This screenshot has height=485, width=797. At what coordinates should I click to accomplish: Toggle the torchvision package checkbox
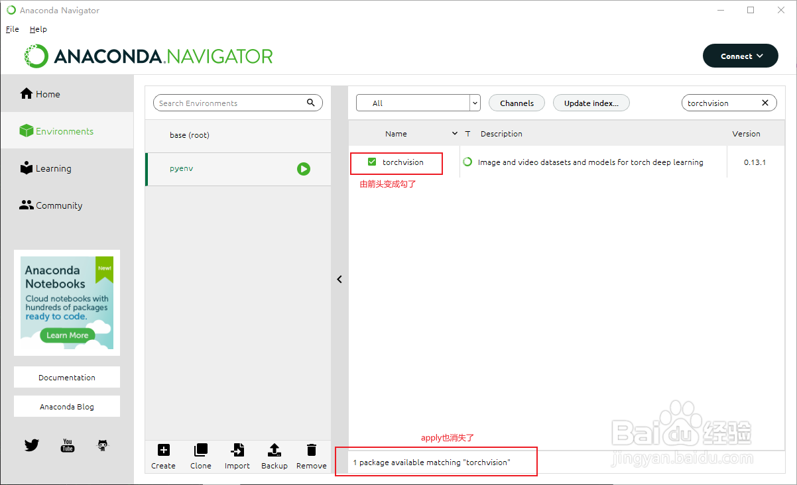point(372,162)
